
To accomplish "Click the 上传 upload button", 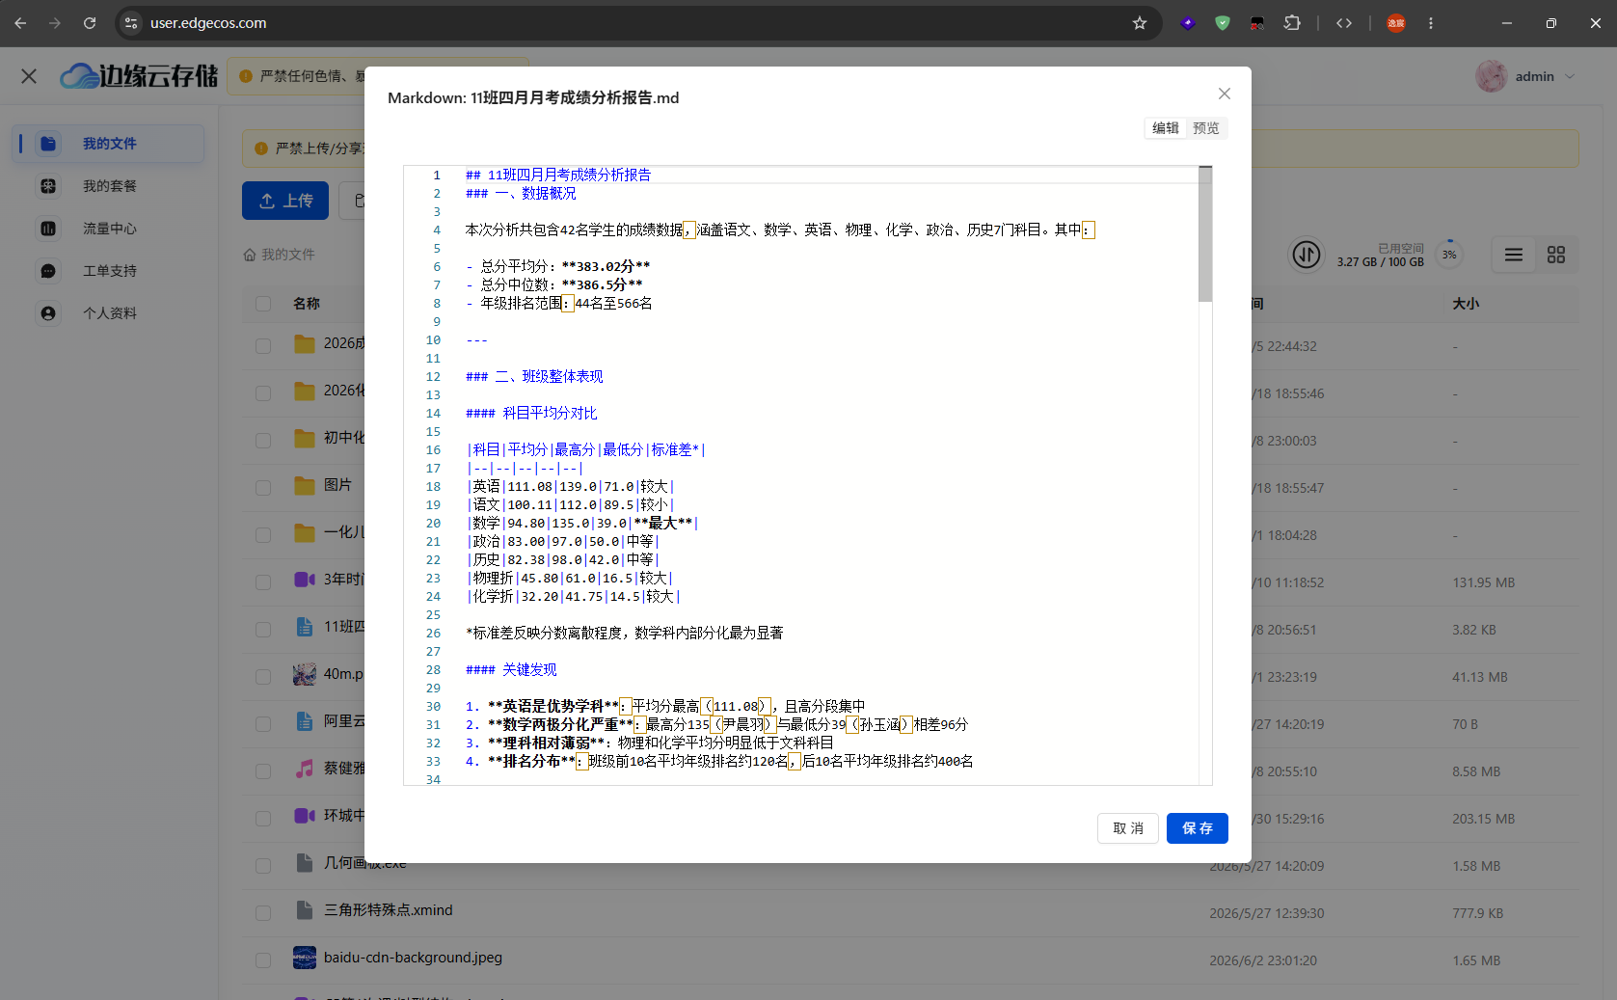I will [285, 201].
